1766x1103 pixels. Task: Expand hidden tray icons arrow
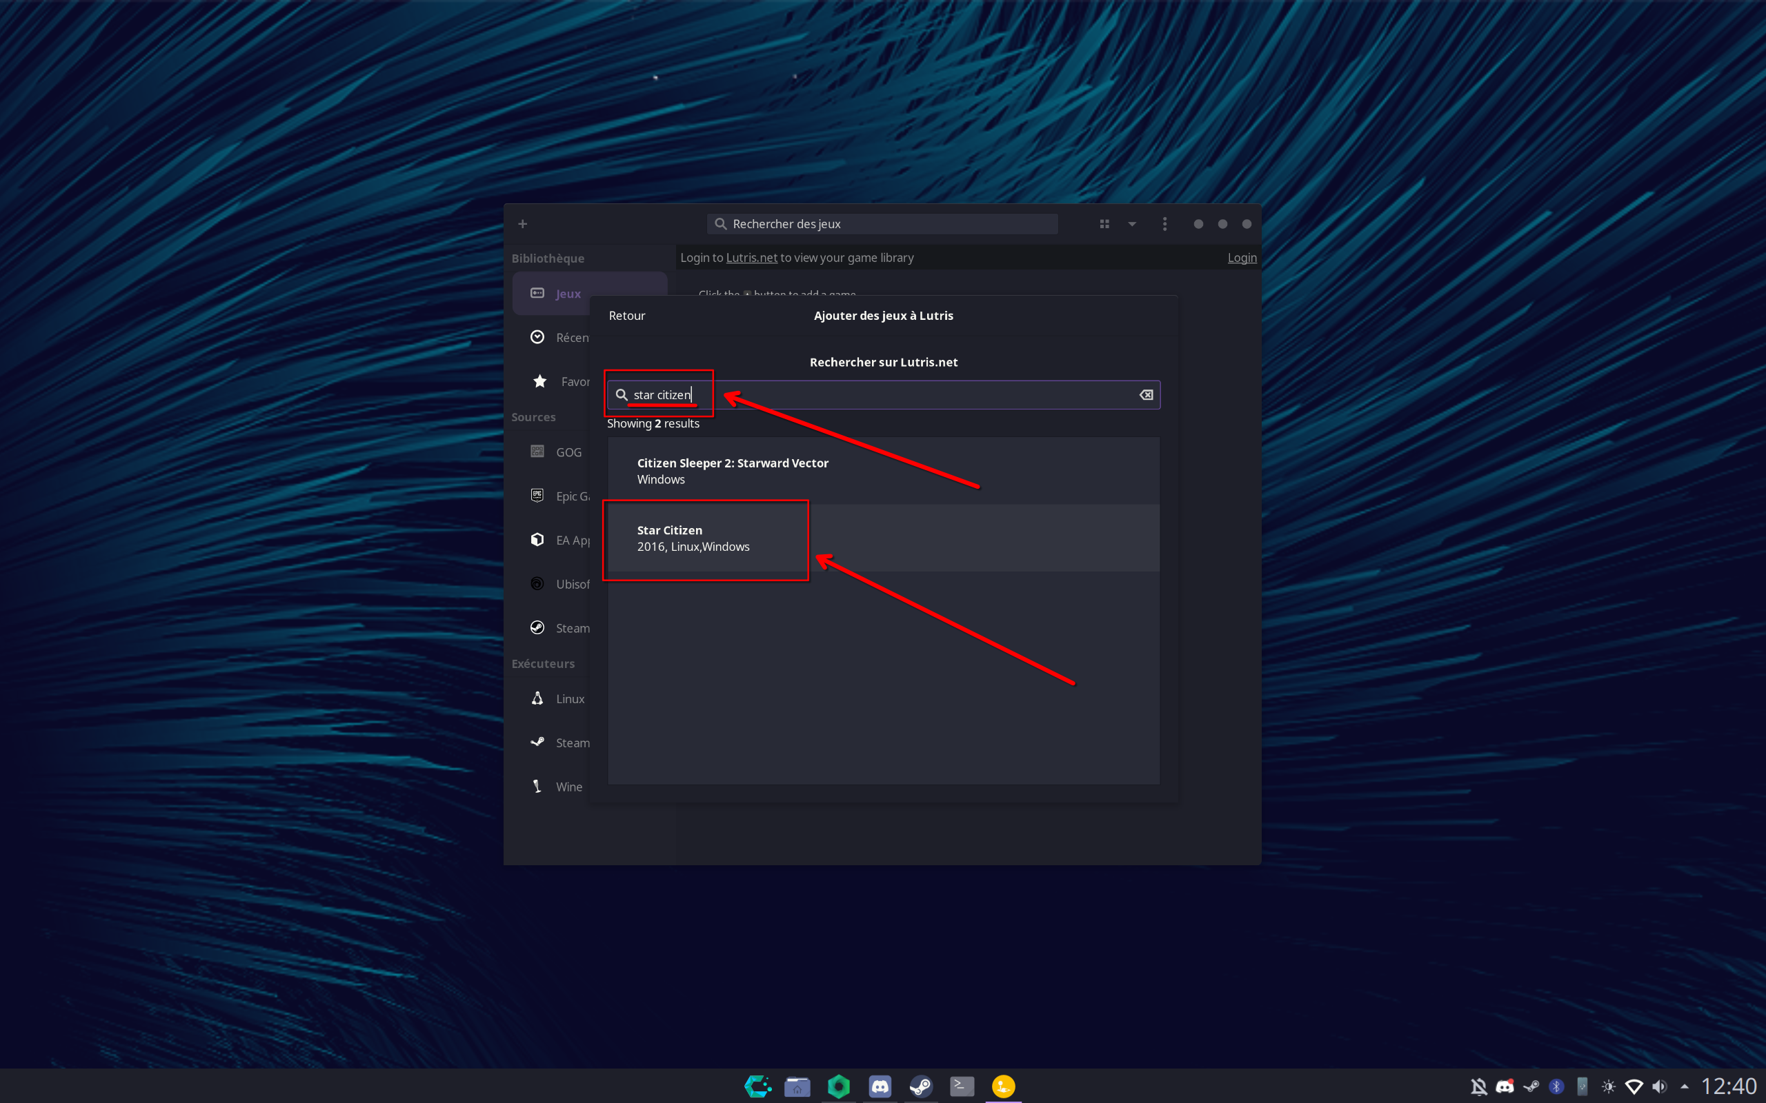click(x=1685, y=1087)
